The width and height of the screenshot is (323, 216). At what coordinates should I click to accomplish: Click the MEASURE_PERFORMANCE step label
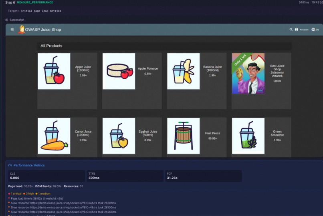(x=35, y=2)
